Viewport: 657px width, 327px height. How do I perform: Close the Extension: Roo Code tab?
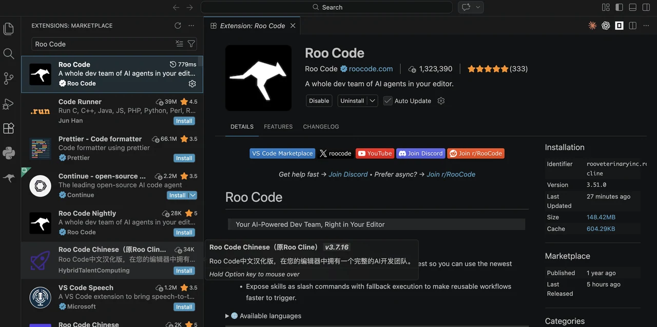pyautogui.click(x=293, y=26)
